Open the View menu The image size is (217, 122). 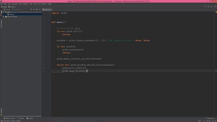pyautogui.click(x=9, y=4)
